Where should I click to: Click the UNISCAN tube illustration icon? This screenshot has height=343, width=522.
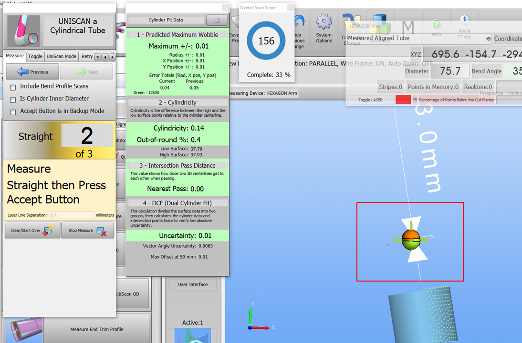click(24, 30)
